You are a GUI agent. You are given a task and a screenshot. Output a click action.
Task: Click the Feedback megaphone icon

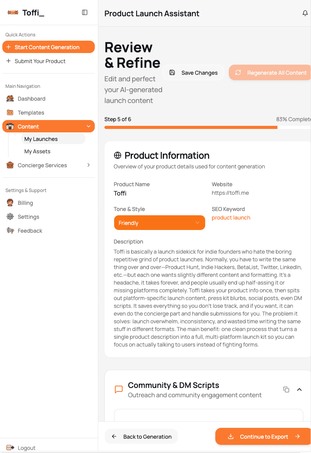(x=10, y=230)
